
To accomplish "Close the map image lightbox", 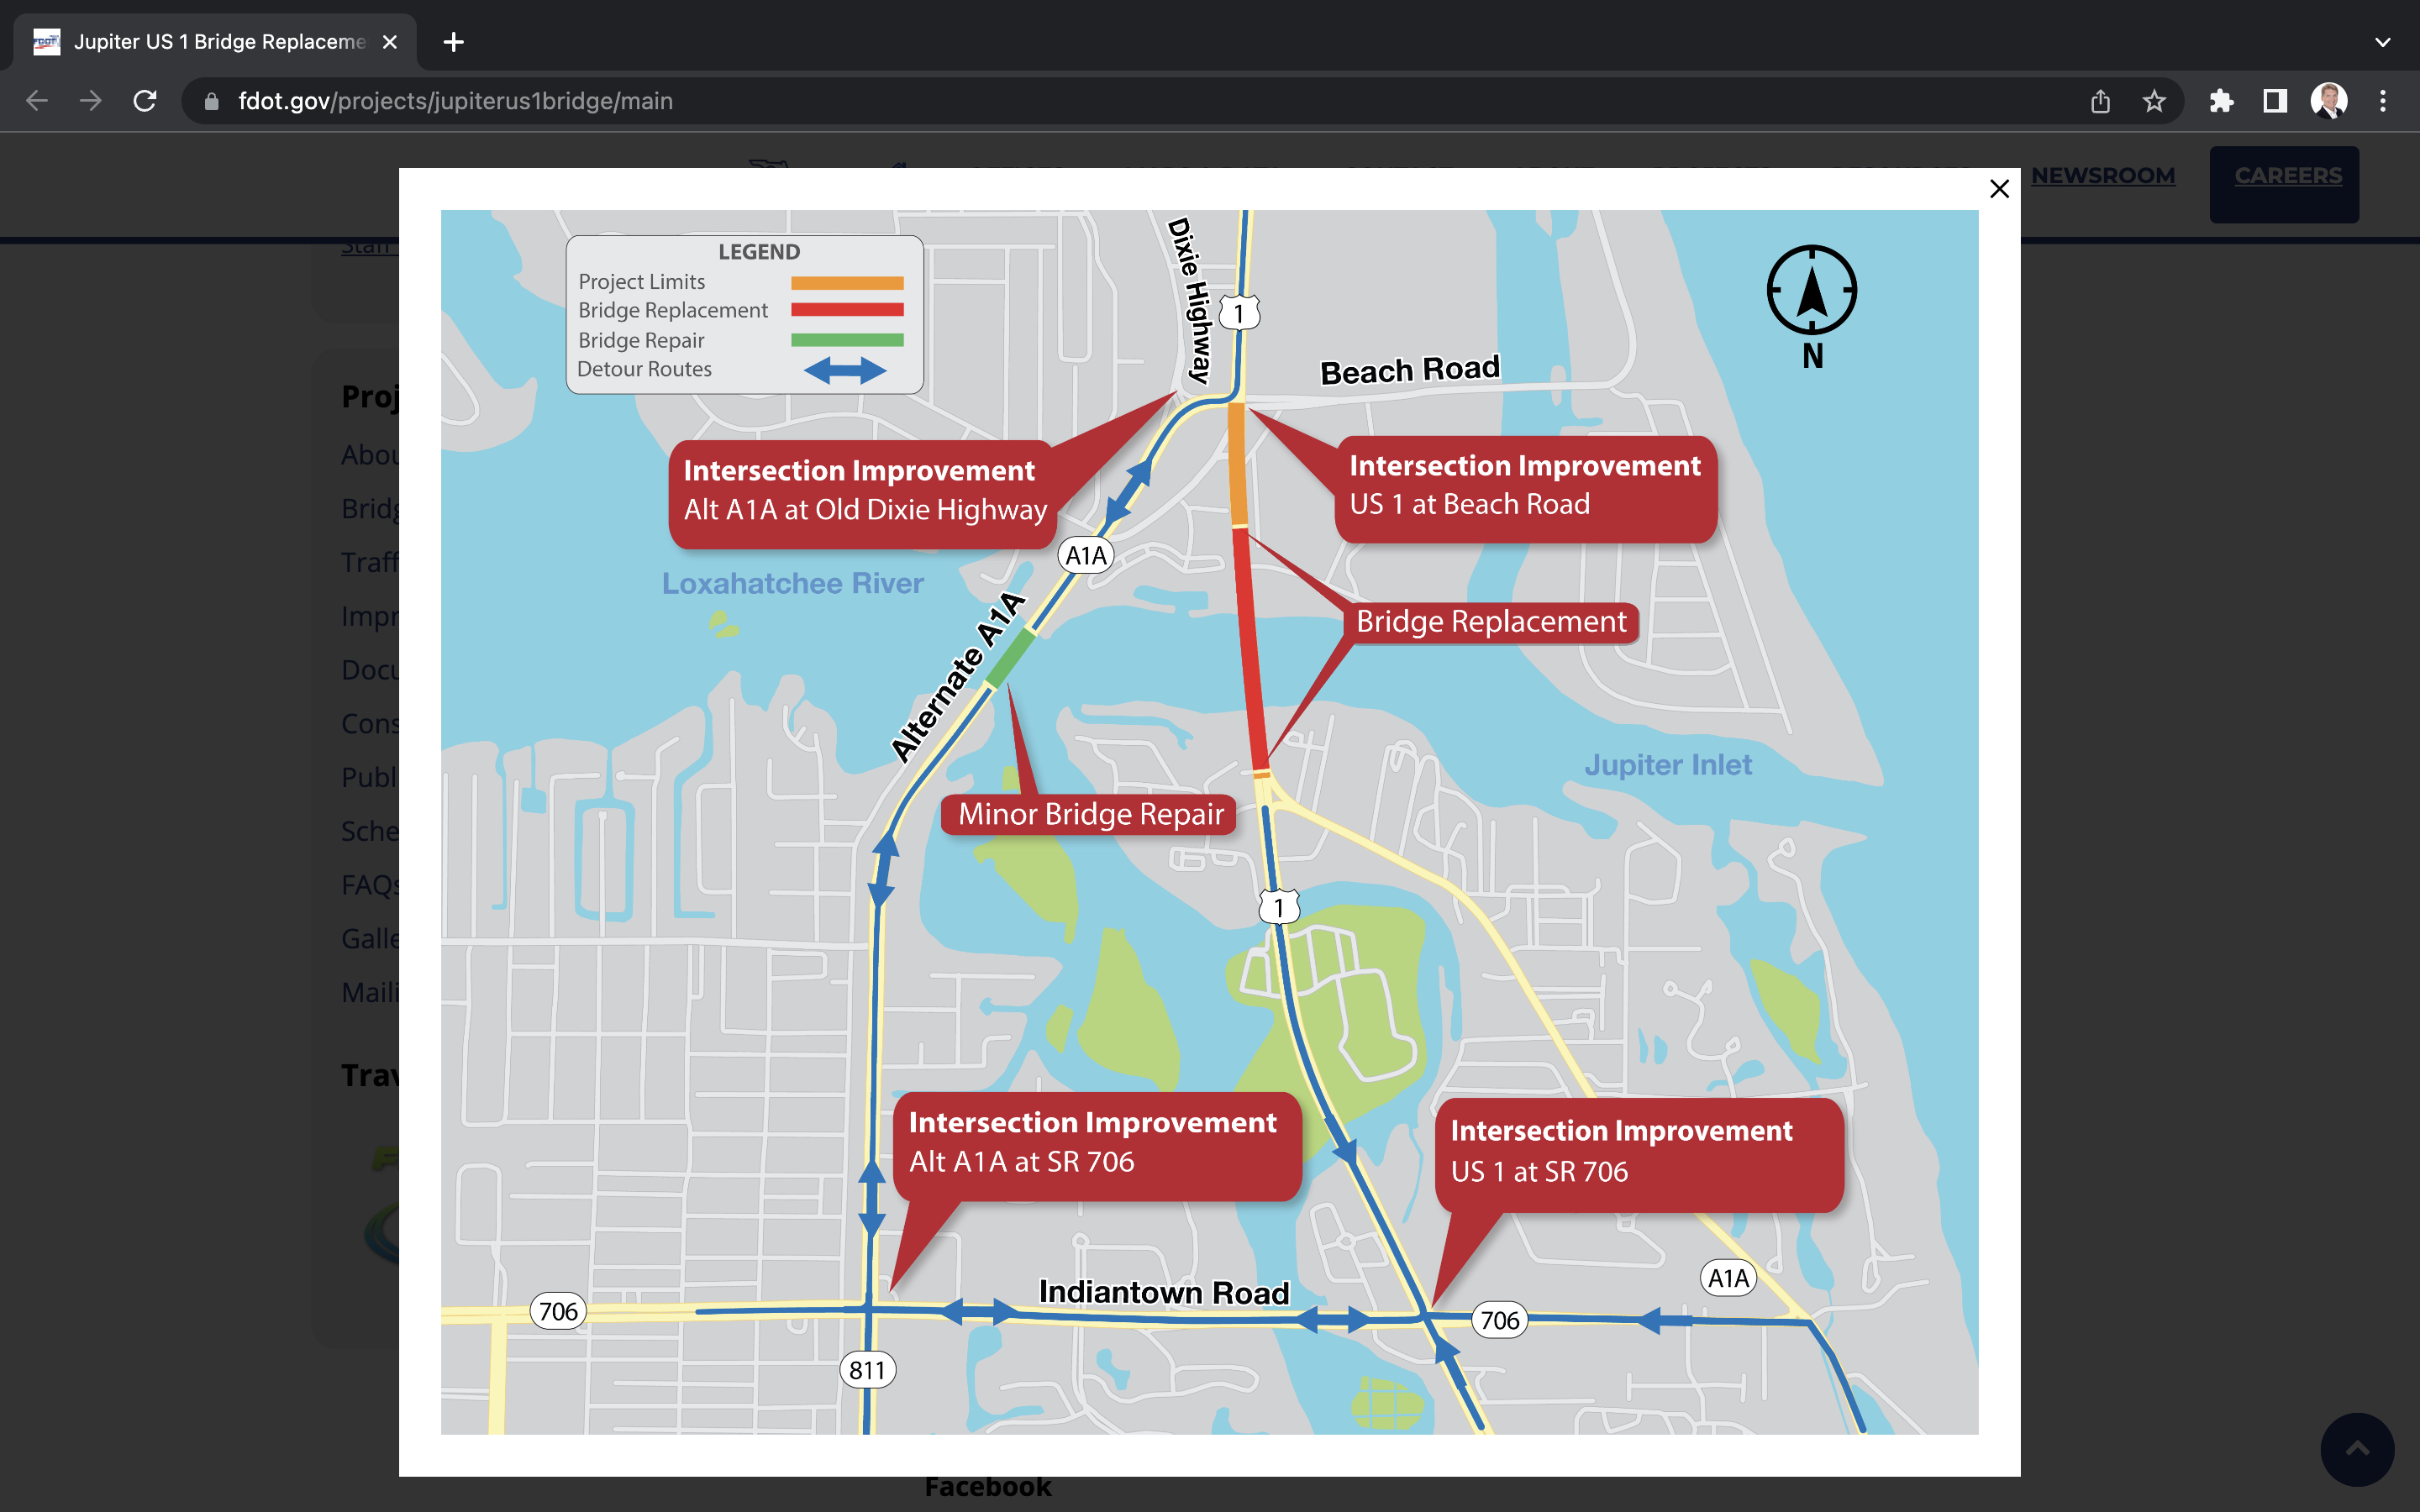I will 1999,189.
